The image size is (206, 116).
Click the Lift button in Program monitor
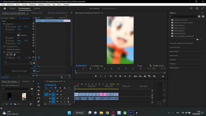[x=135, y=76]
